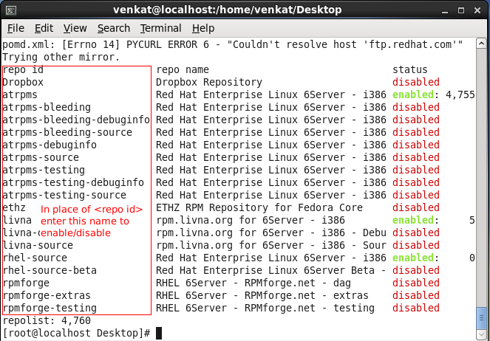This screenshot has width=490, height=341.
Task: Click the 'livna' repo id
Action: (17, 220)
